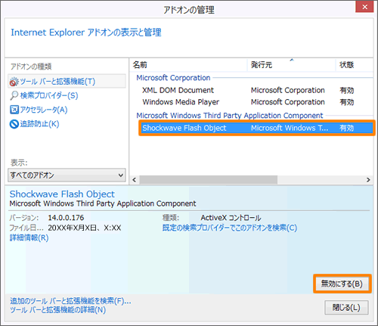Click the ActiveX コントロール type value
Image resolution: width=378 pixels, height=326 pixels.
point(231,218)
